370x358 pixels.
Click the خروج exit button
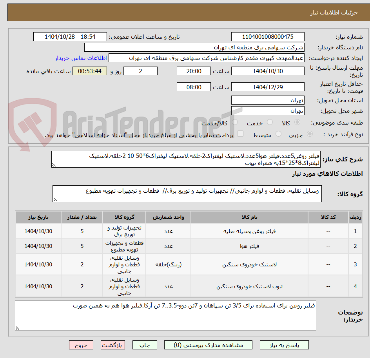point(81,345)
